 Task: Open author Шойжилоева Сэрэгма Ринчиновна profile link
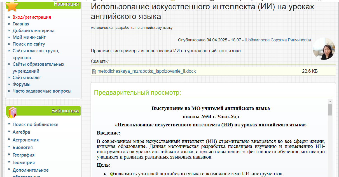[277, 40]
